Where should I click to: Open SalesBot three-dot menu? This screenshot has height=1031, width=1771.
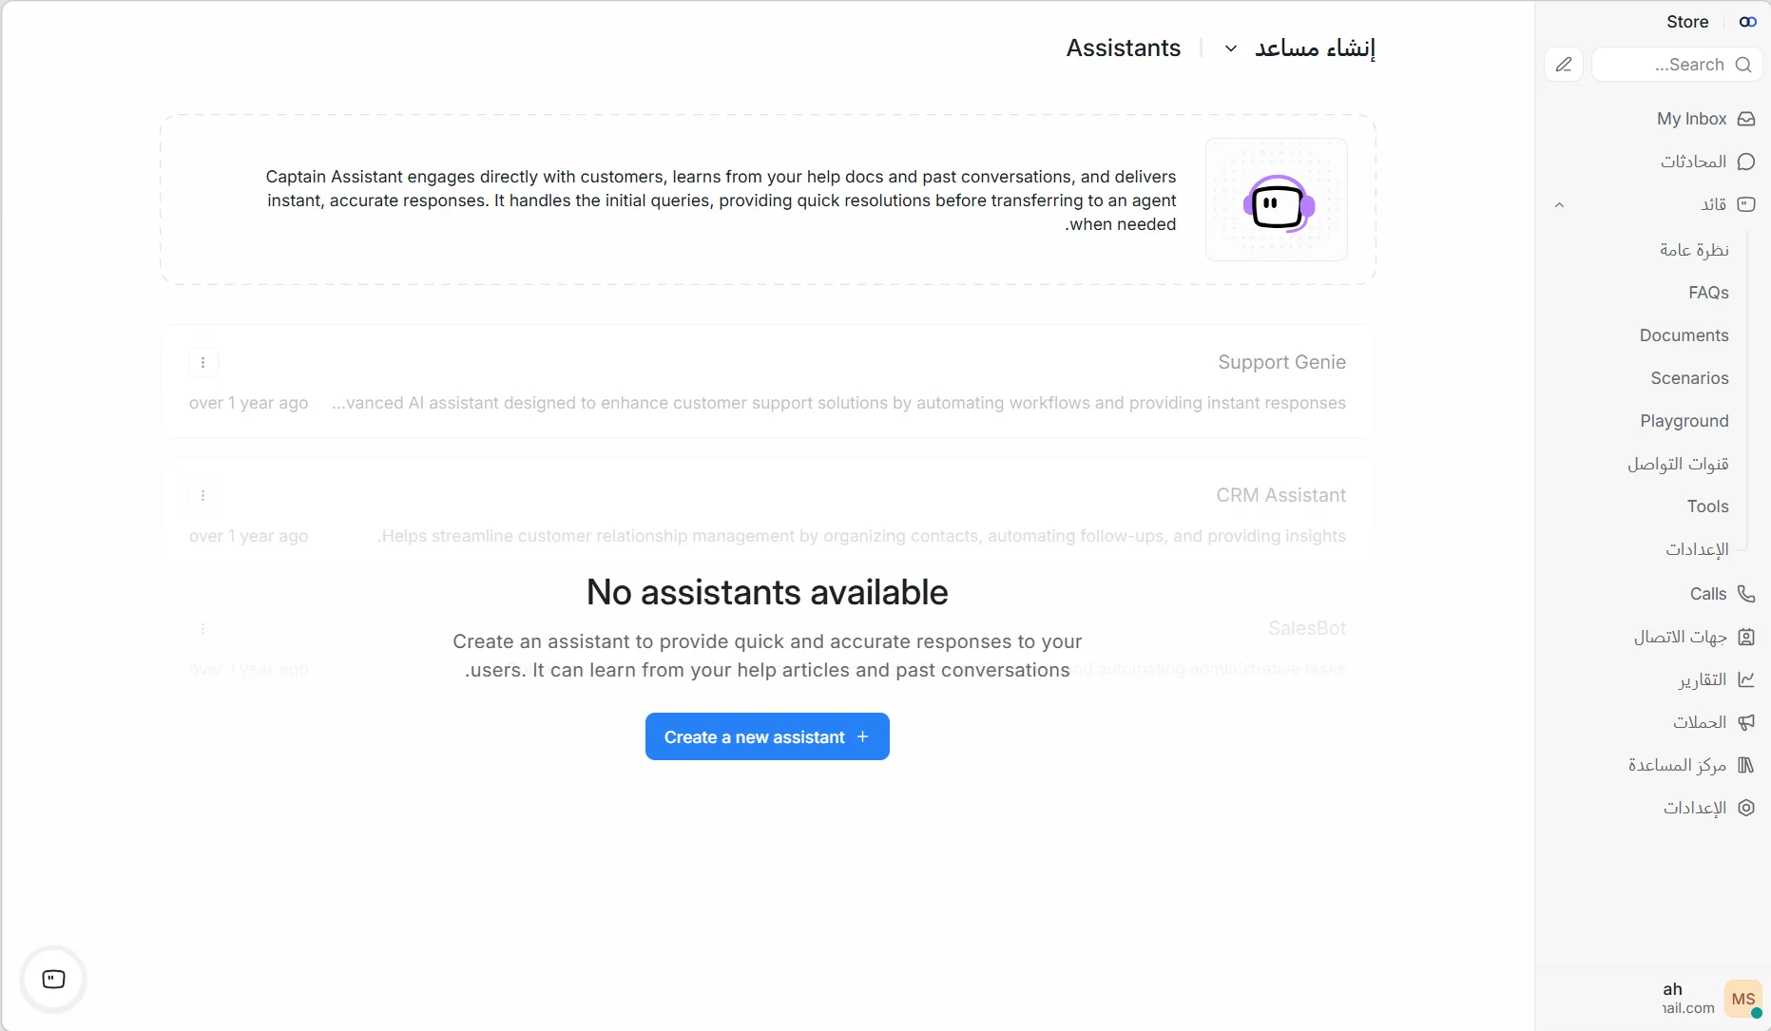click(x=202, y=628)
